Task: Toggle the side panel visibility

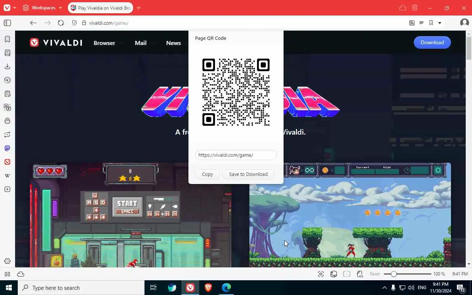Action: point(7,23)
